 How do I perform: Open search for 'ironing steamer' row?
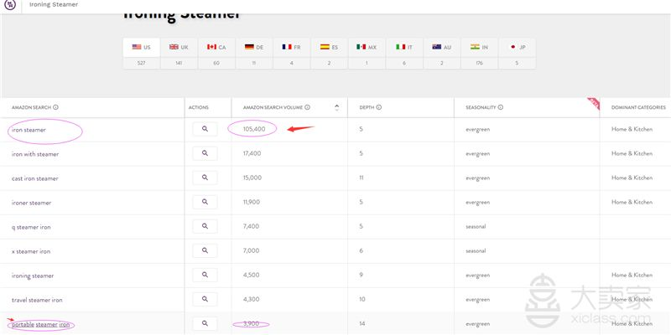[x=205, y=276]
